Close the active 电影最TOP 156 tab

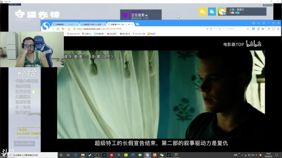(132, 24)
